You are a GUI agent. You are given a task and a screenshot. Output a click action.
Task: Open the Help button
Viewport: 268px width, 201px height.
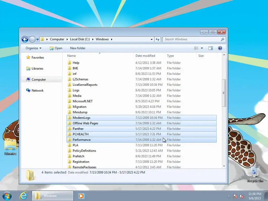click(220, 48)
